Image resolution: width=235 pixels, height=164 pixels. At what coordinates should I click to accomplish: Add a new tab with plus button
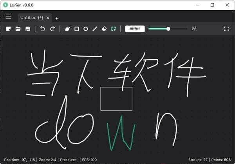point(56,18)
